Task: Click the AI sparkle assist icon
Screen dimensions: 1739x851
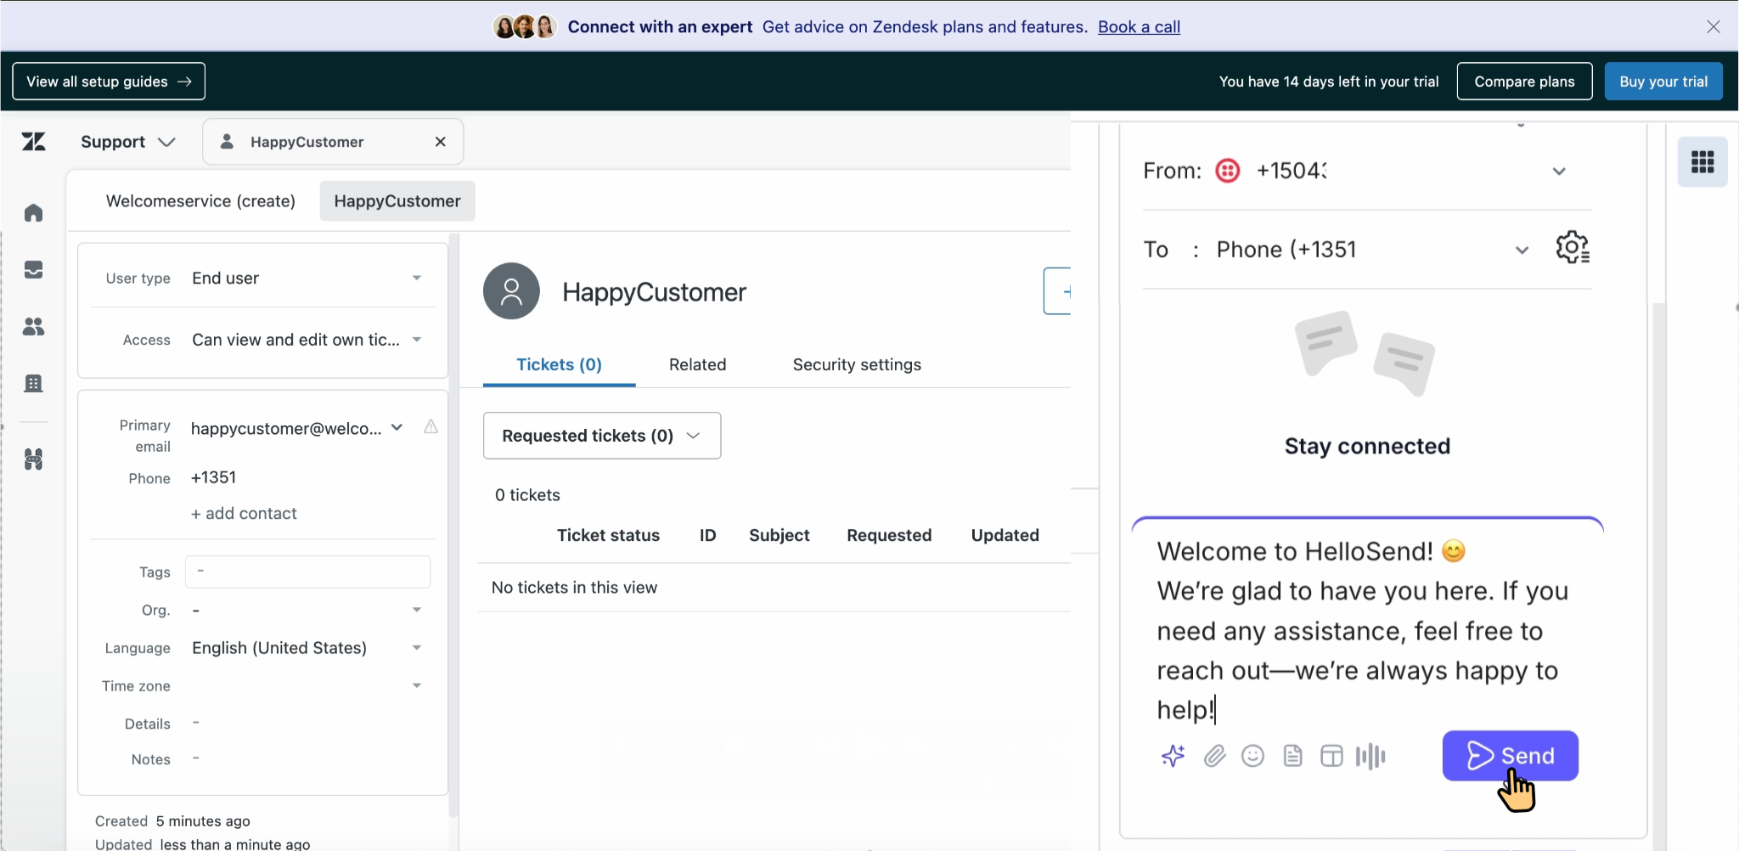Action: (1173, 756)
